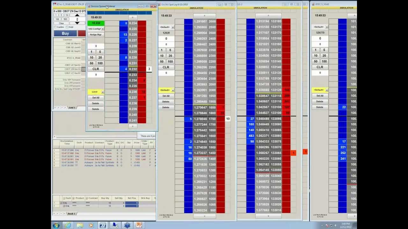The height and width of the screenshot is (229, 408).
Task: Select the Grid 1 tab
Action: (72, 108)
